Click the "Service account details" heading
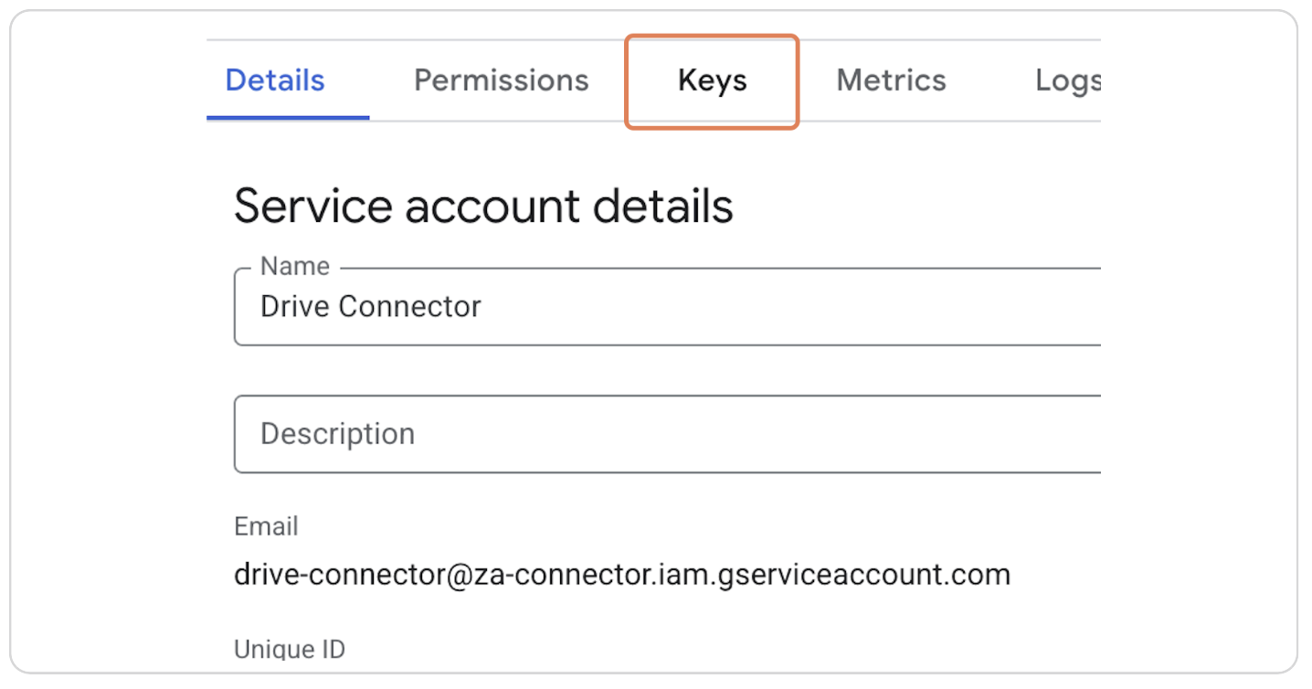This screenshot has width=1312, height=689. click(x=483, y=206)
